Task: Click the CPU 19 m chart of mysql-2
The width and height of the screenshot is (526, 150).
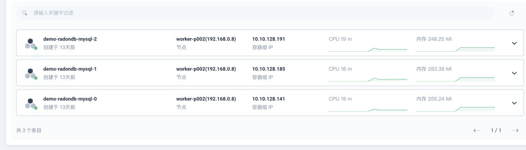Action: (368, 49)
